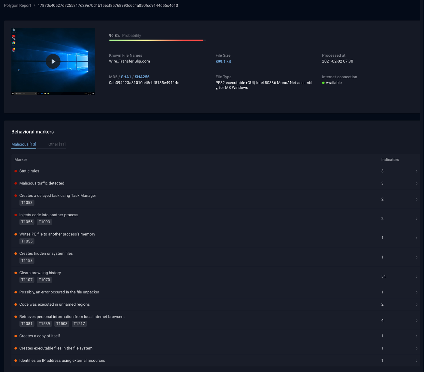Expand Code executed in unnamed regions chevron

(416, 304)
